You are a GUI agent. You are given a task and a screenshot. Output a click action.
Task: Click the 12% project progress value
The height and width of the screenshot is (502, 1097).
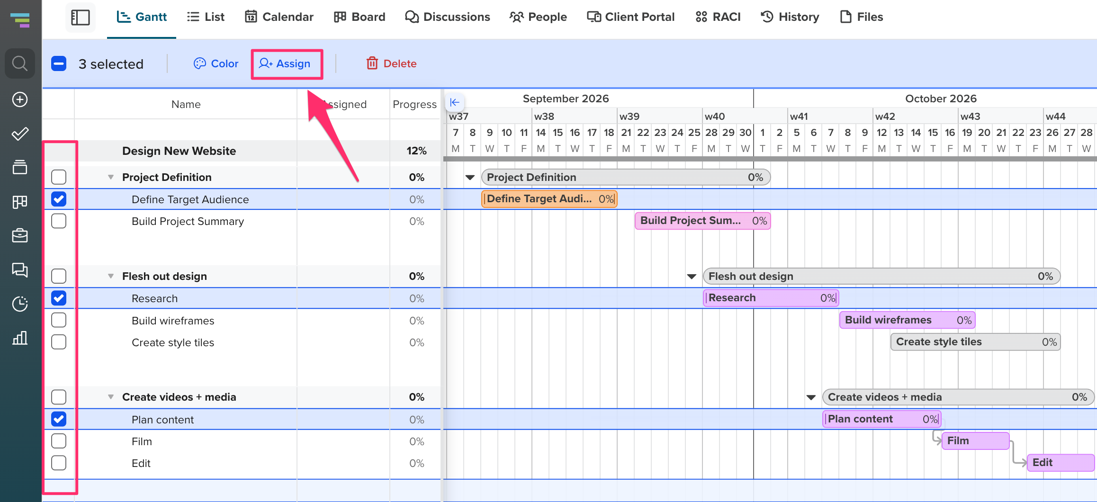click(416, 151)
